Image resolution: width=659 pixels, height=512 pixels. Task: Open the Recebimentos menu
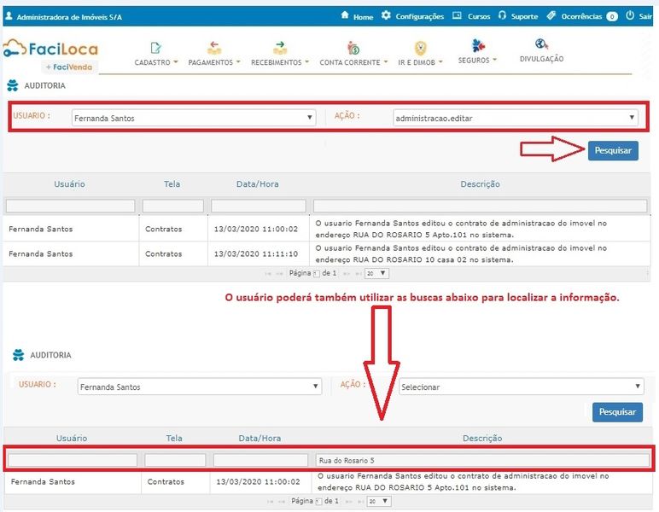tap(279, 62)
